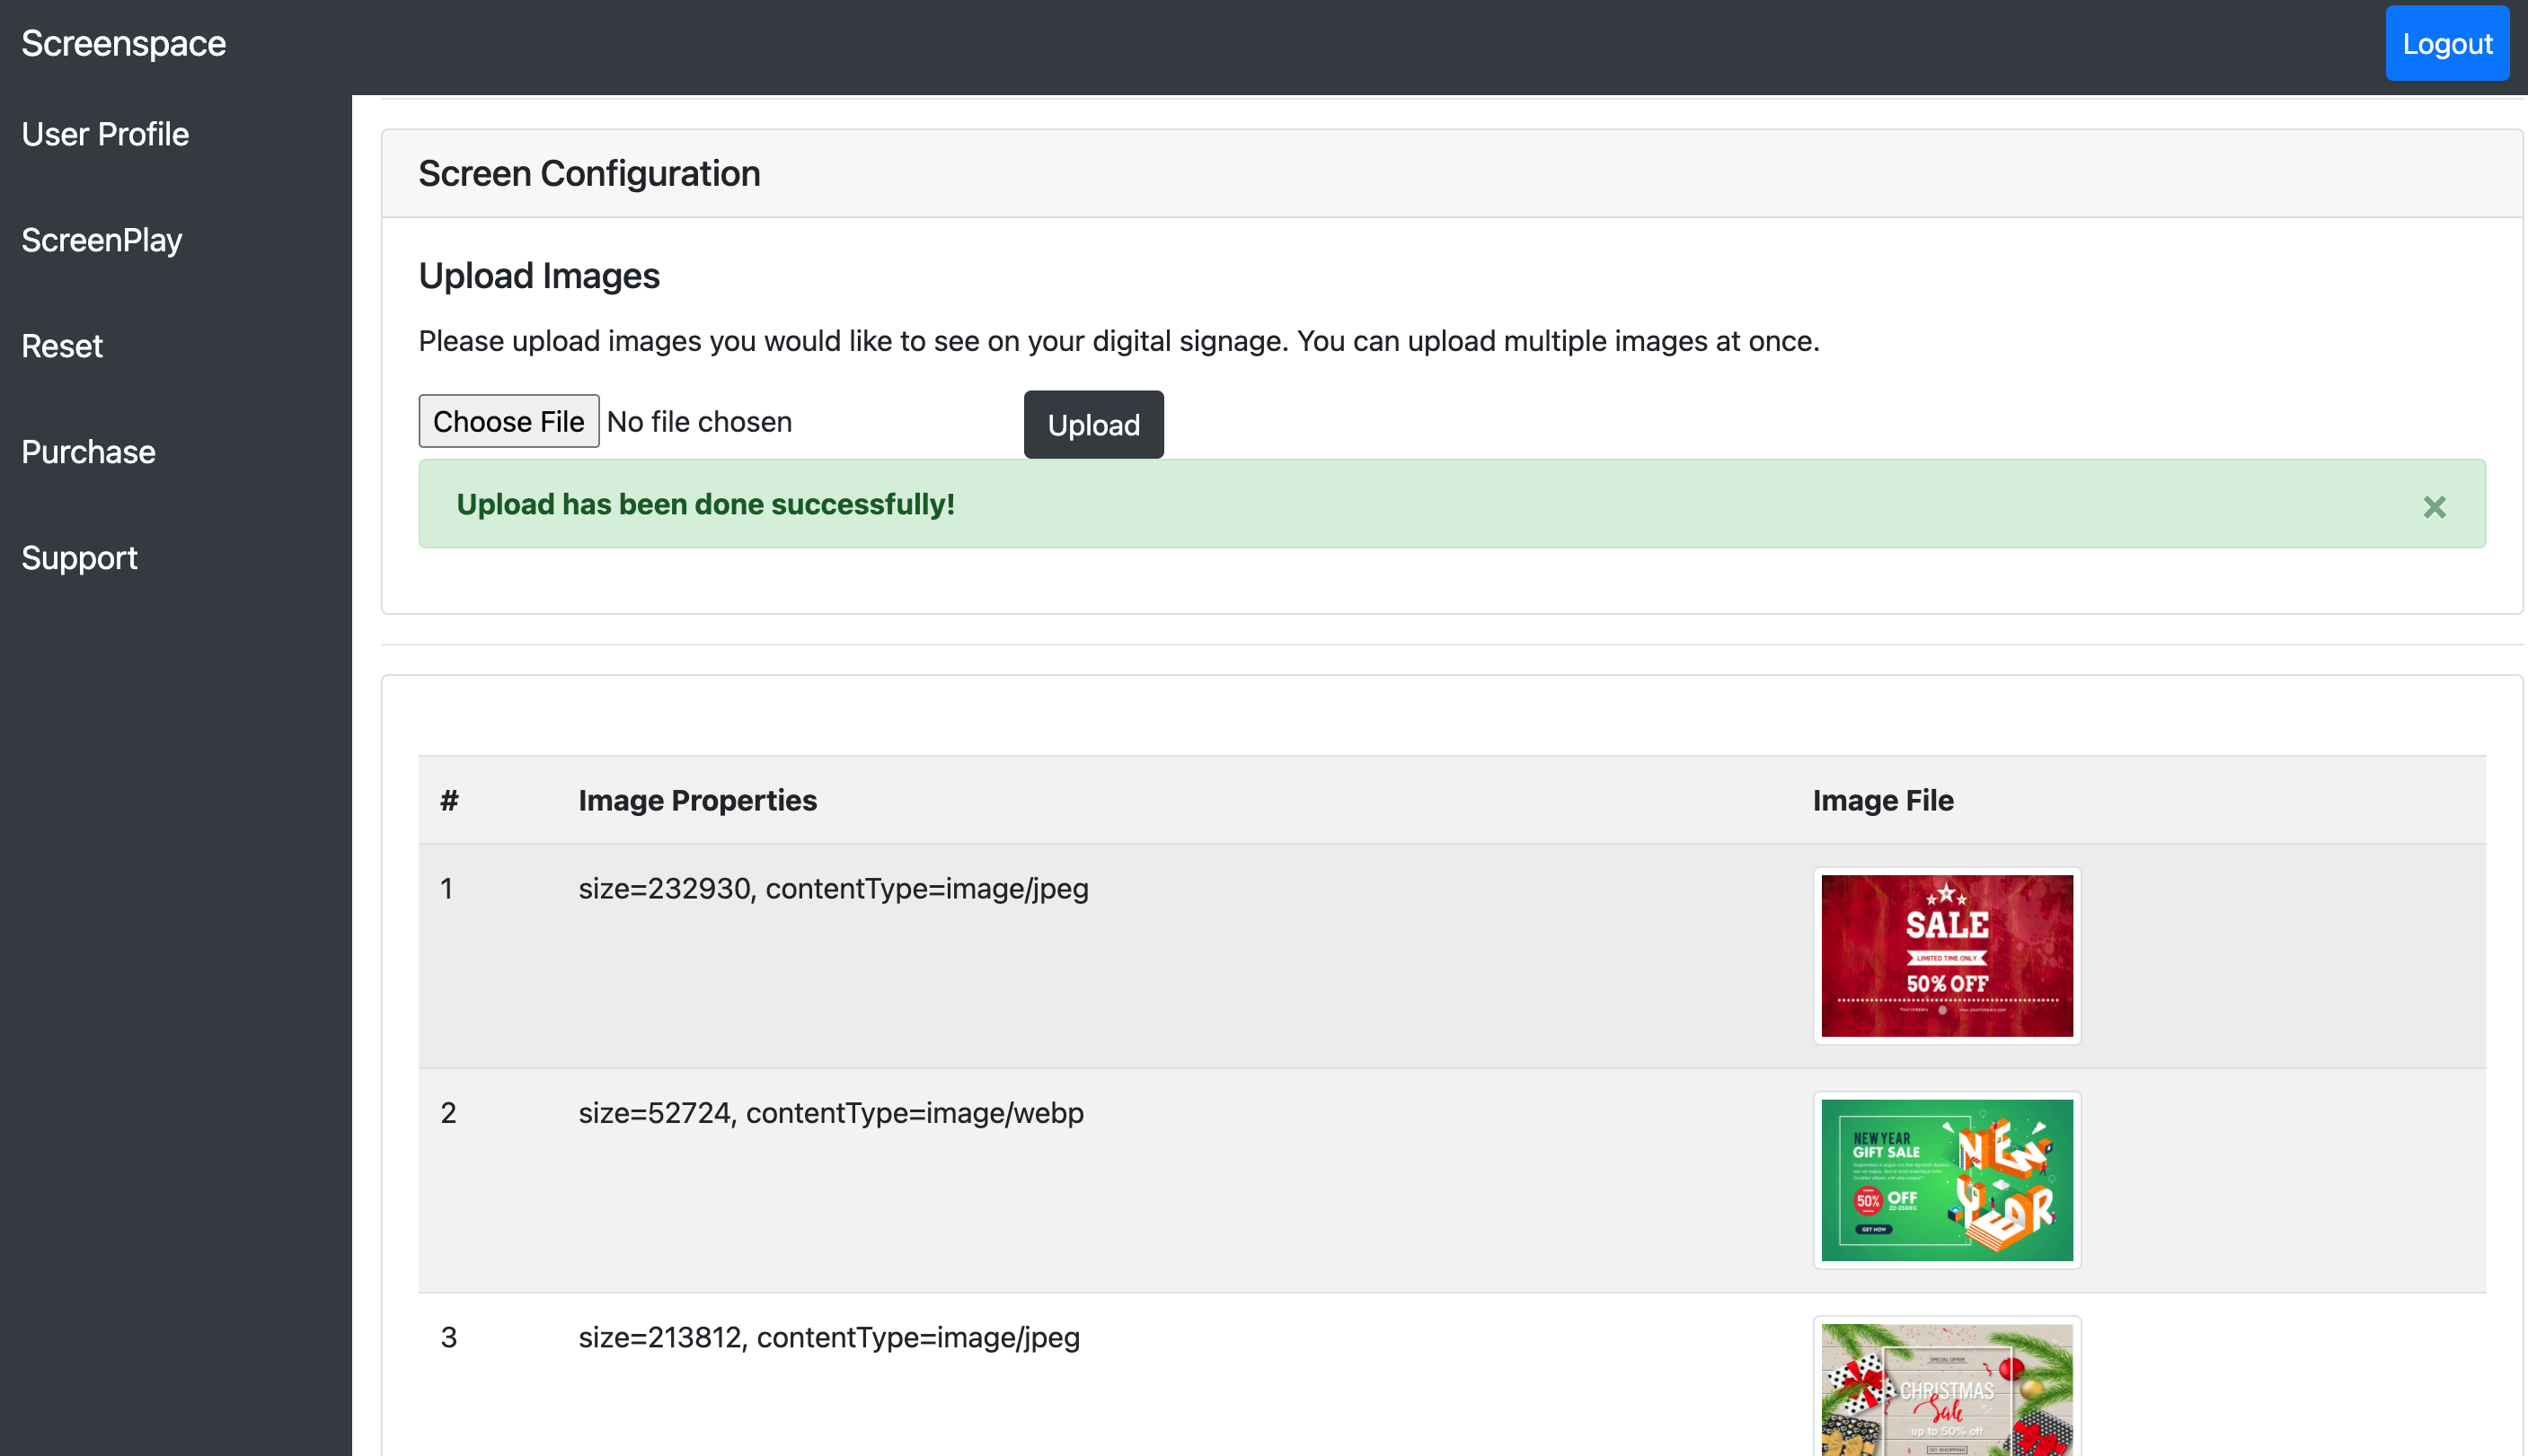Screen dimensions: 2528x1456
Task: Click the Screen Configuration panel header
Action: coord(588,174)
